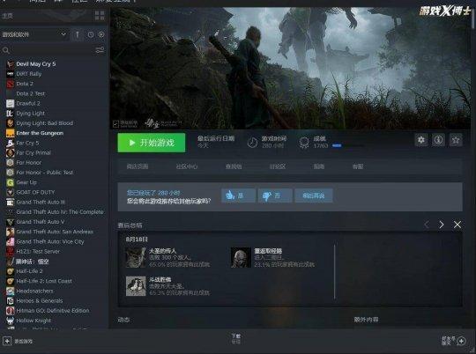Click the green 开始游戏 play button
This screenshot has width=476, height=354.
point(152,143)
